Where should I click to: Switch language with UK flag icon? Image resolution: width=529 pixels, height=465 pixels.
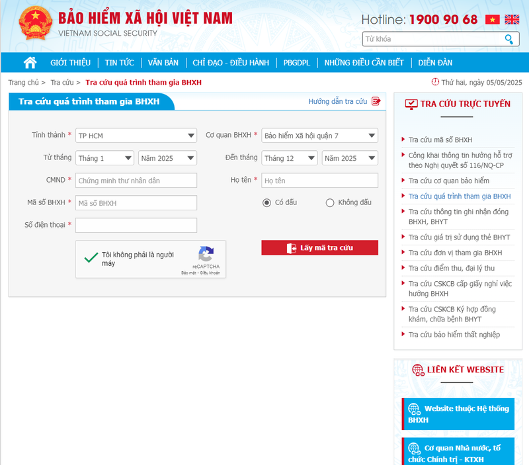(512, 20)
